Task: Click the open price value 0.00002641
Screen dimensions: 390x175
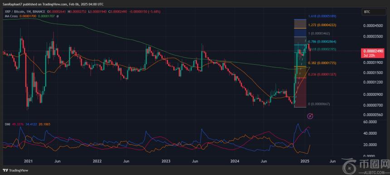Action: tap(58, 12)
